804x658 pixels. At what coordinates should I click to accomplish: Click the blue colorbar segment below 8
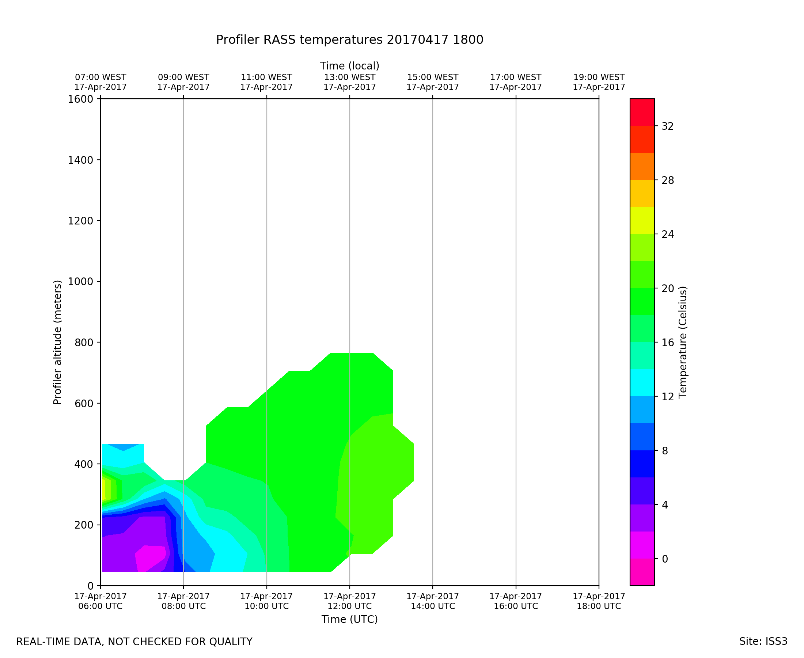click(642, 464)
